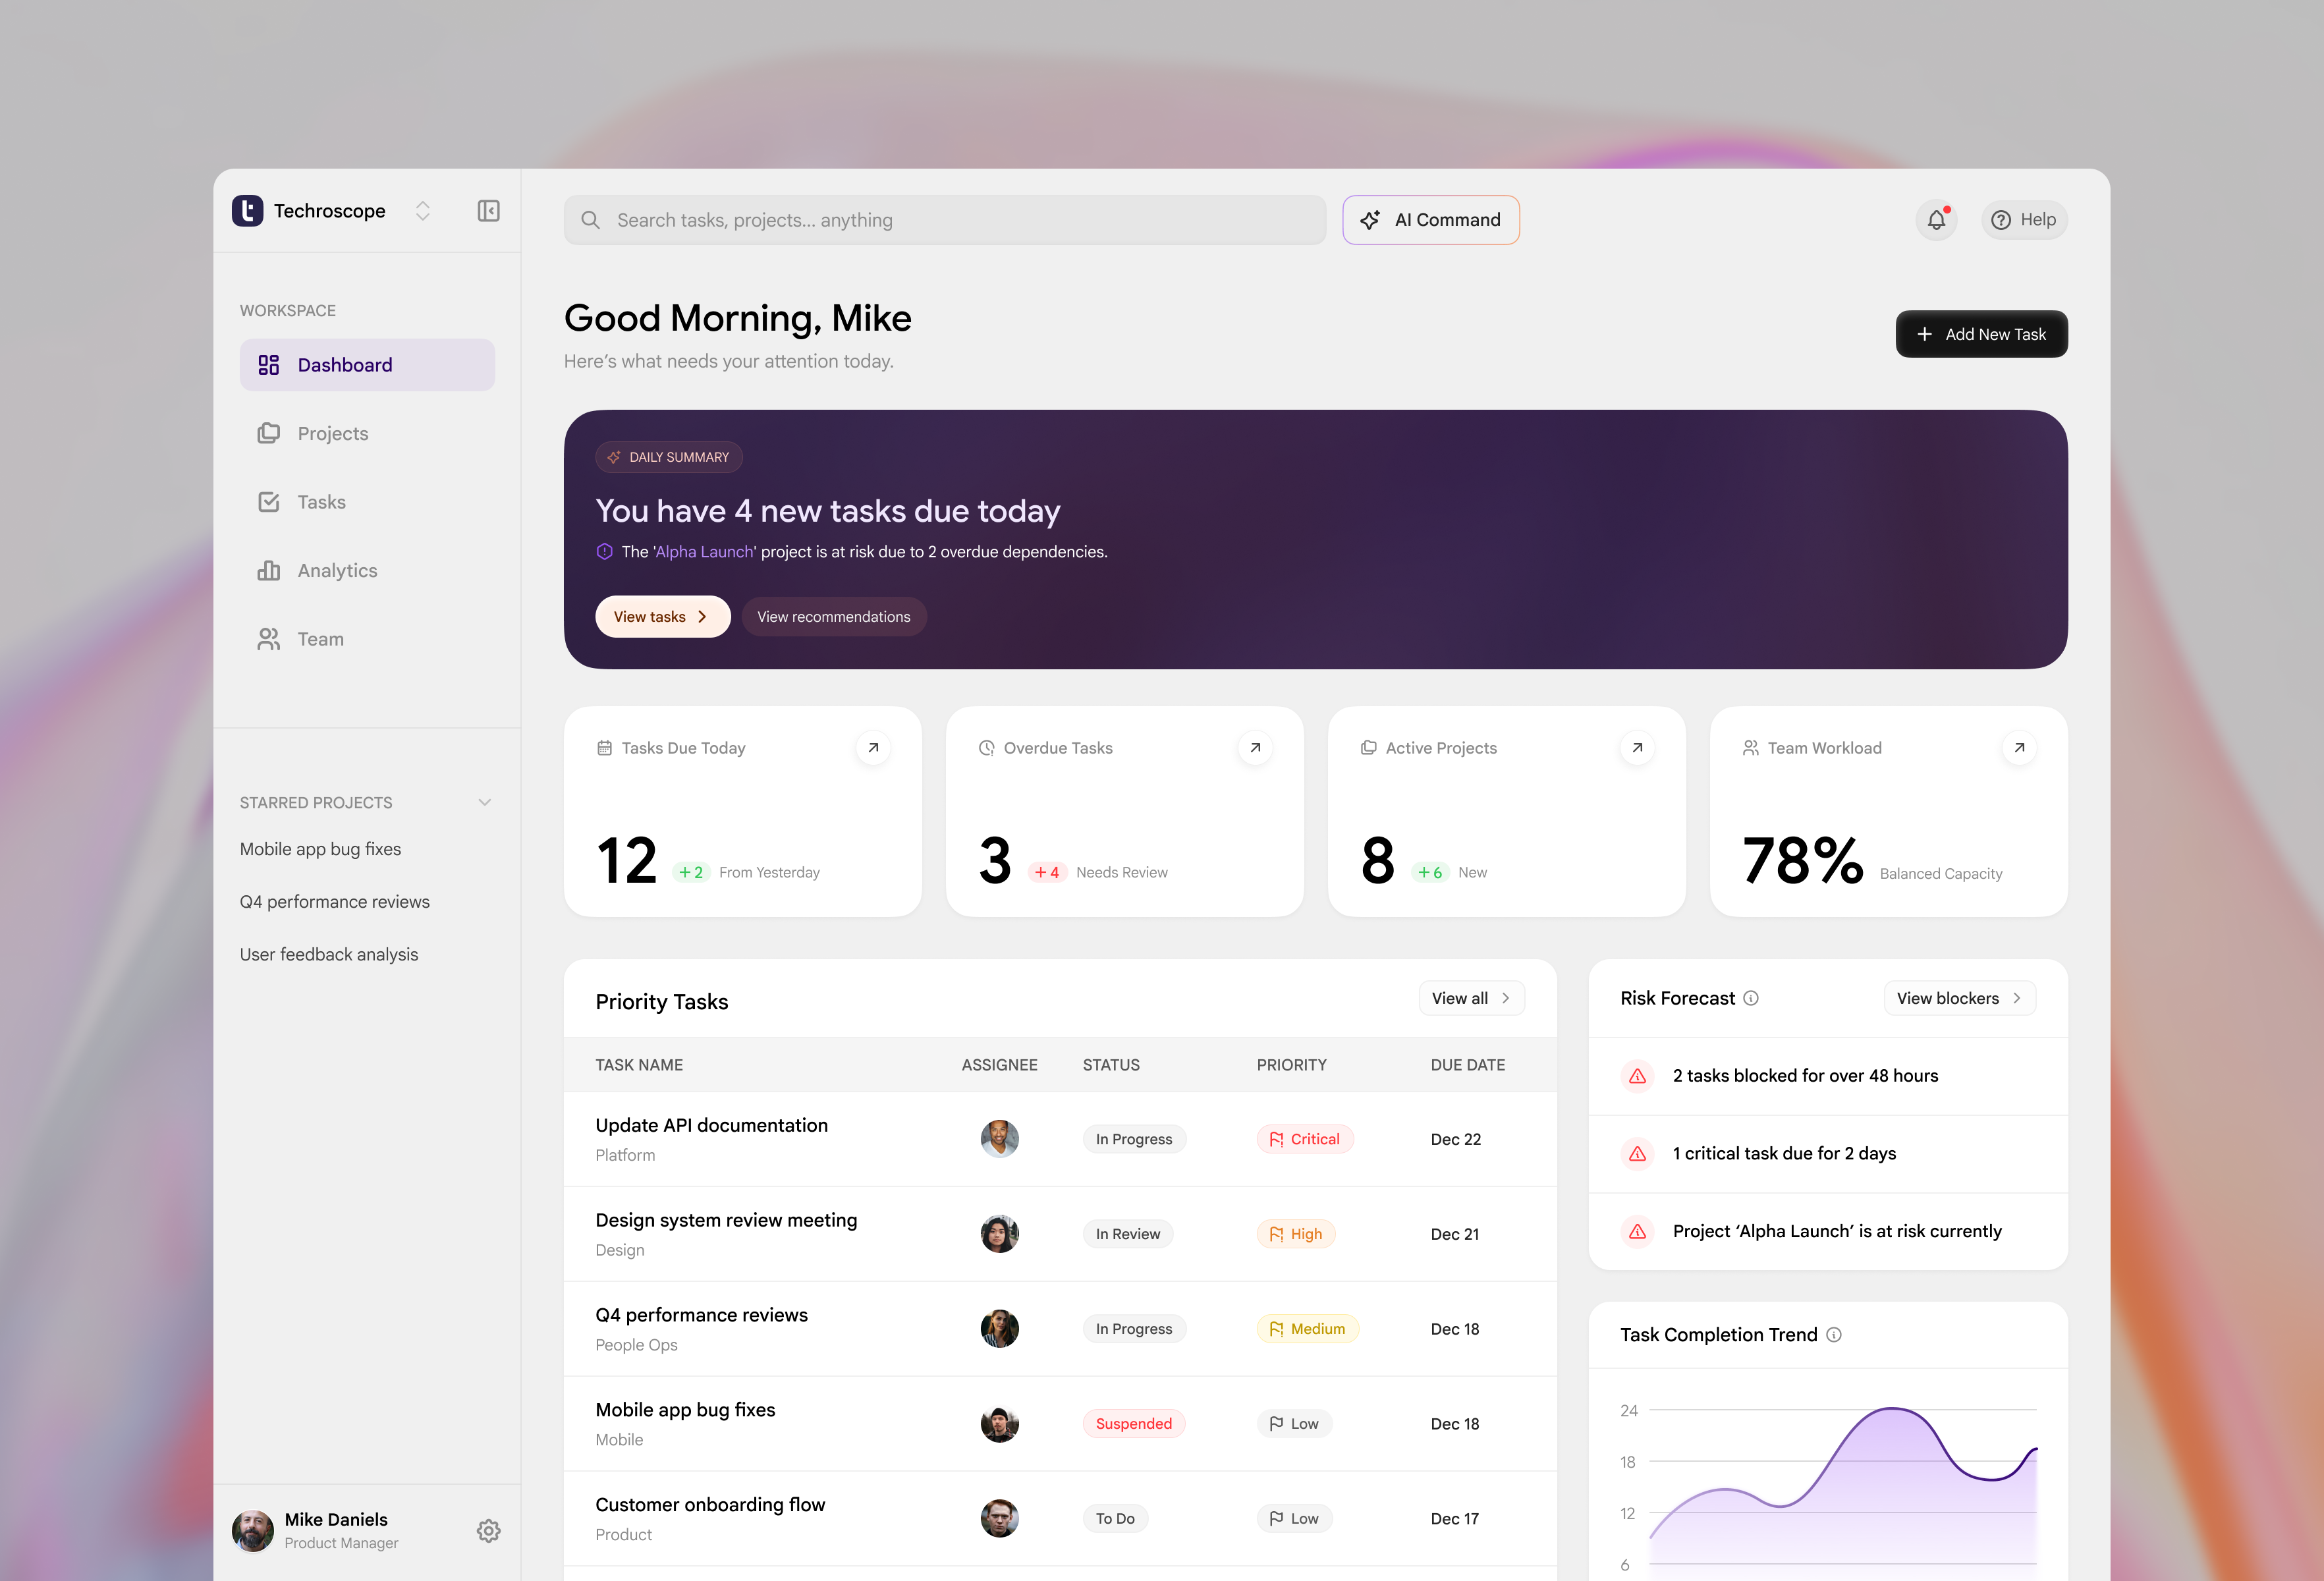Launch the AI Command button
The height and width of the screenshot is (1581, 2324).
[x=1430, y=220]
